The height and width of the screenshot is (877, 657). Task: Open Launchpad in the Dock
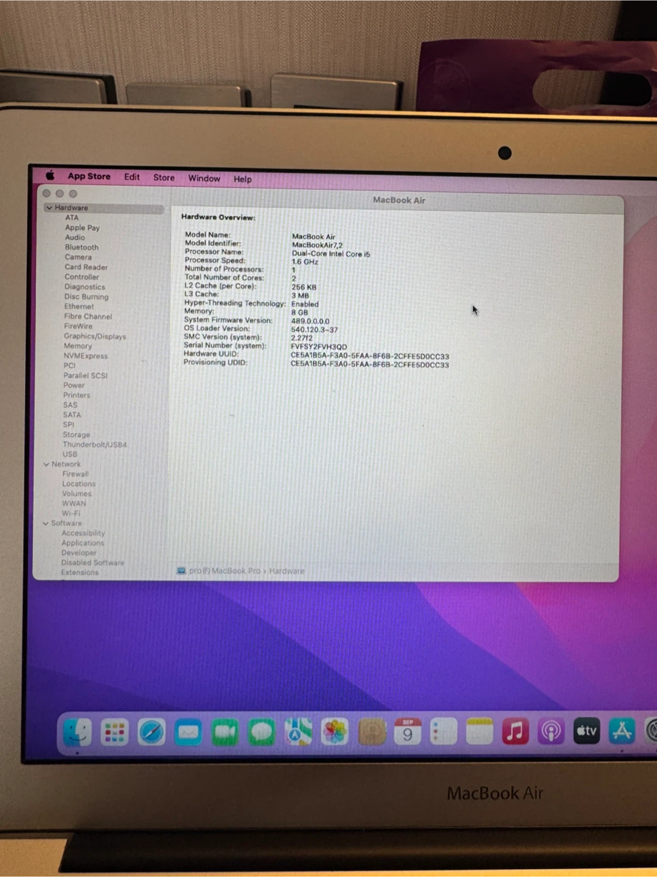point(114,732)
